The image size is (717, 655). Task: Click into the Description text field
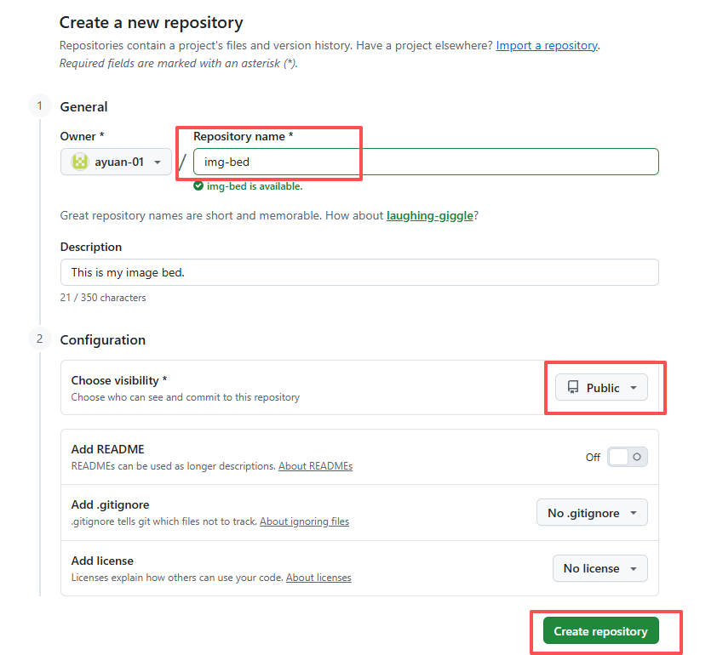[359, 272]
